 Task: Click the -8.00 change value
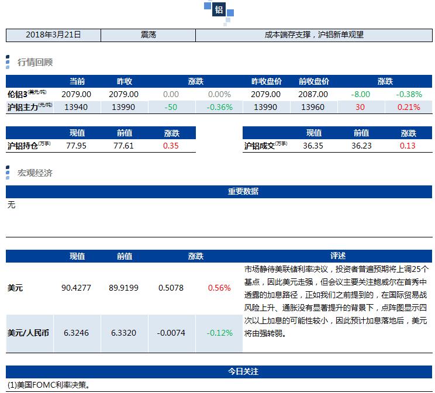360,94
